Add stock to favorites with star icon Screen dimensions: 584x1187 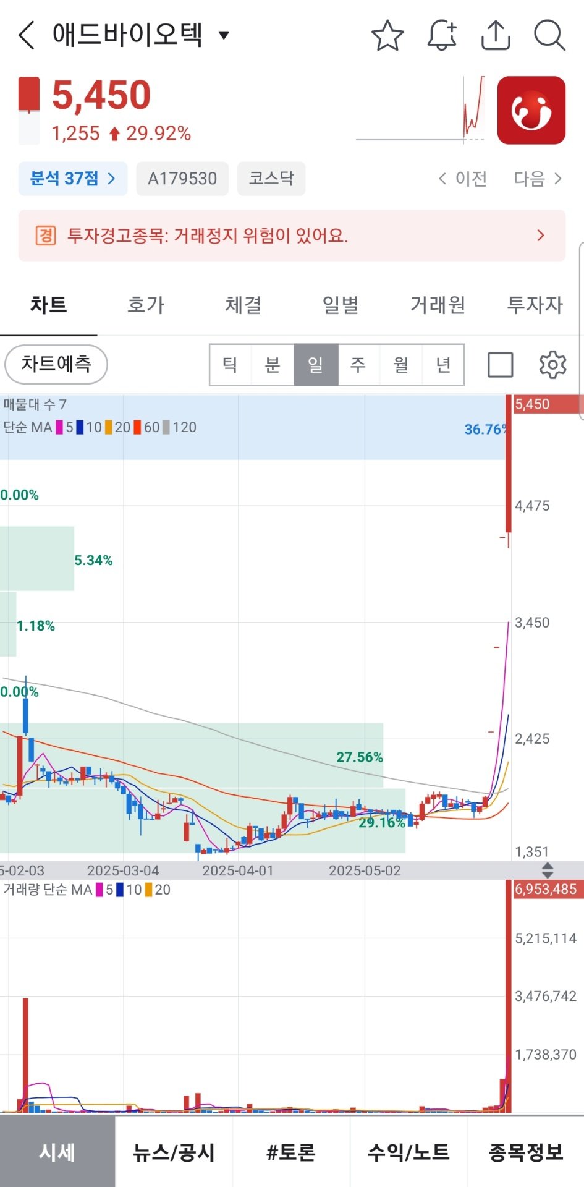(387, 35)
